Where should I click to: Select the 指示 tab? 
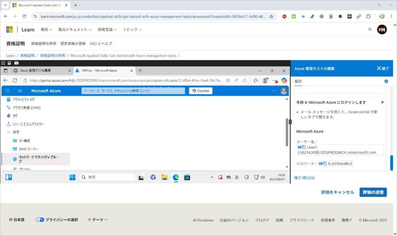click(298, 81)
